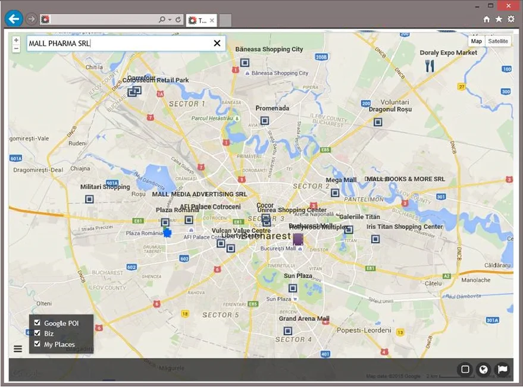The height and width of the screenshot is (387, 523).
Task: Click the Arena Națională label
Action: (x=314, y=214)
